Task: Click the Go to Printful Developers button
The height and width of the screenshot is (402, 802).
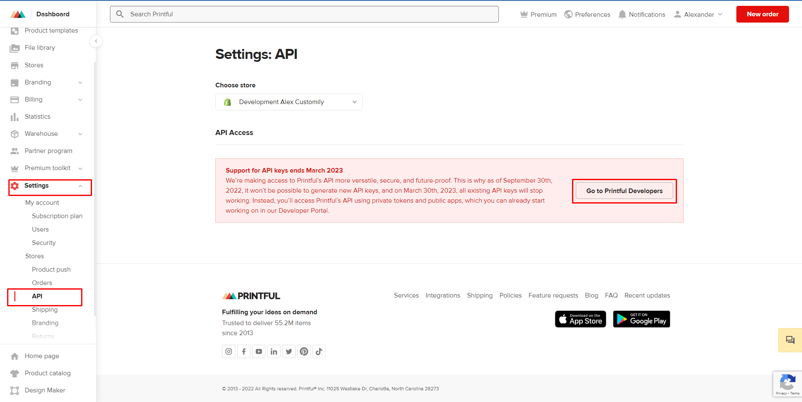Action: pyautogui.click(x=624, y=191)
